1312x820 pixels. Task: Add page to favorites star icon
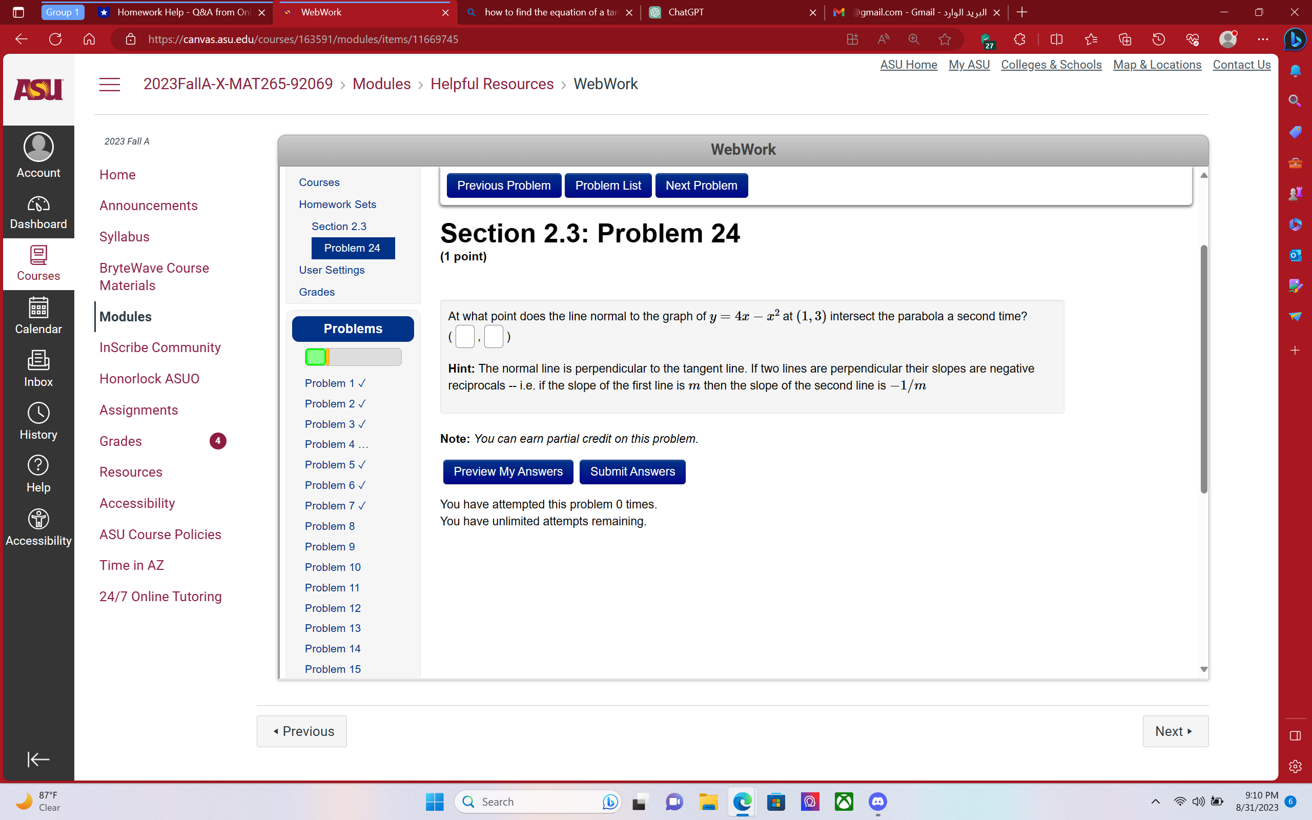point(945,39)
